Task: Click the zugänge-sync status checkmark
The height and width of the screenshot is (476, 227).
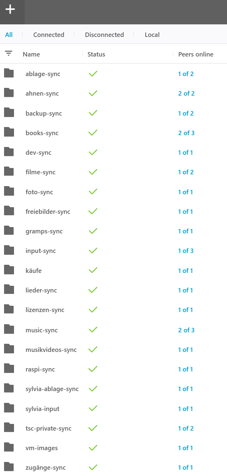Action: click(x=93, y=468)
